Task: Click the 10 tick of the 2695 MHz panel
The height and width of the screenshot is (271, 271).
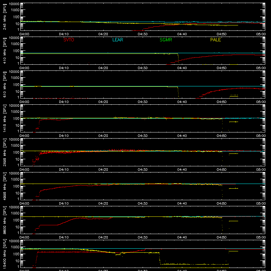Action: (x=17, y=159)
